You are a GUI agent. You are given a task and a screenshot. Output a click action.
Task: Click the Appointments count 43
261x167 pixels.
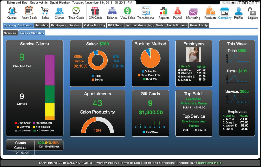click(98, 103)
